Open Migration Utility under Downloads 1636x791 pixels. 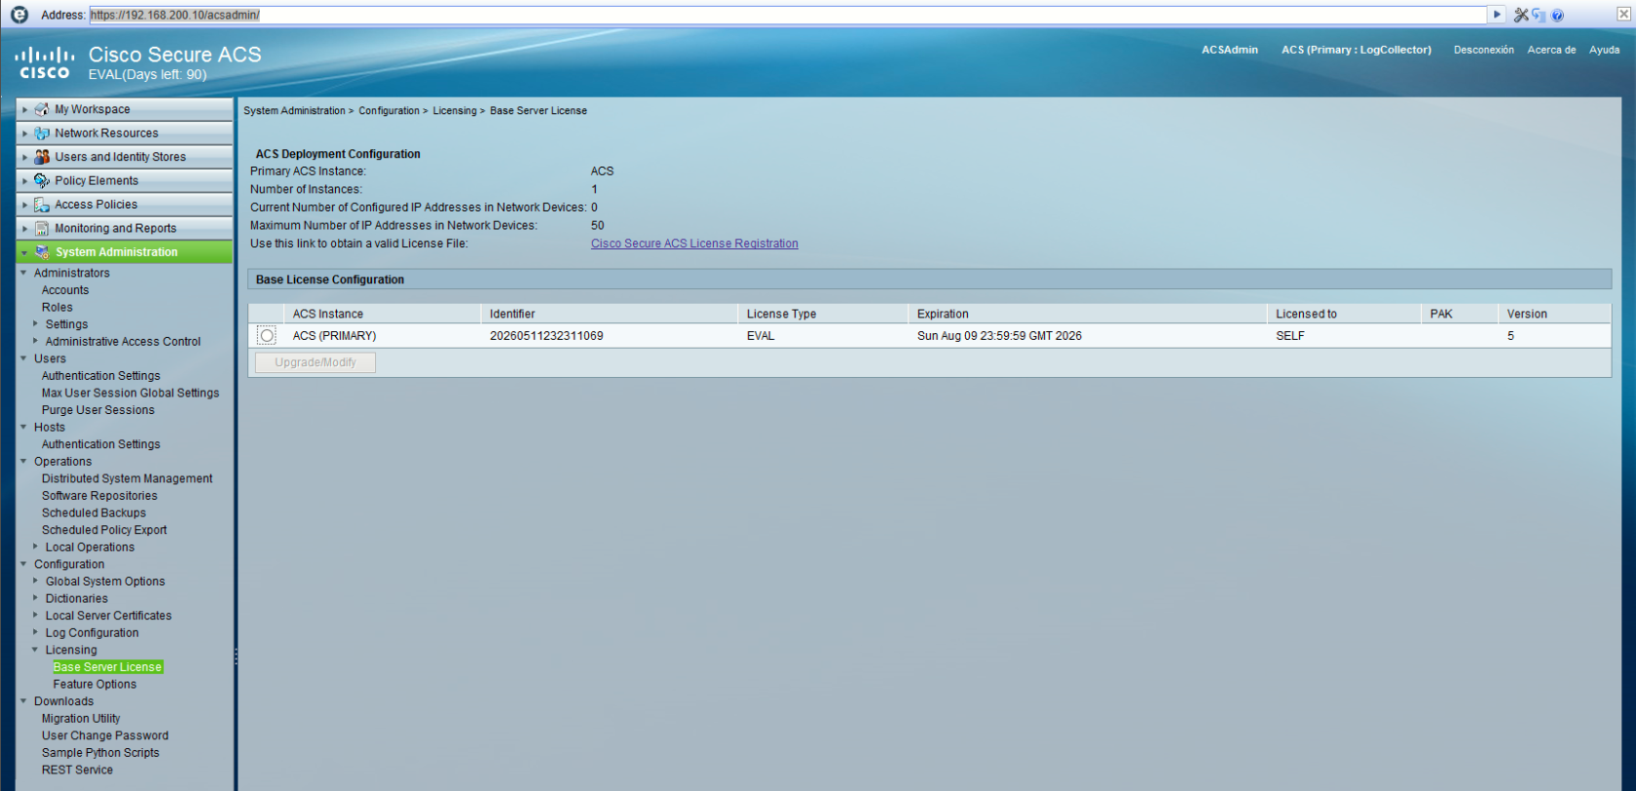81,718
